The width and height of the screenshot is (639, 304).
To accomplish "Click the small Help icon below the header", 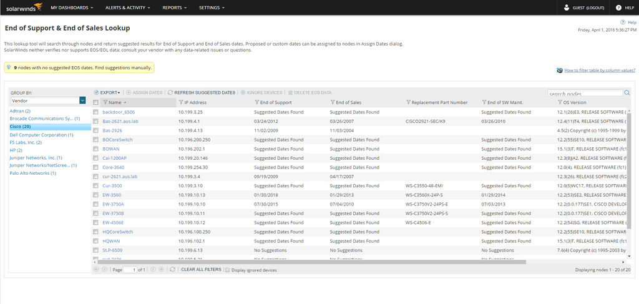I will (x=623, y=22).
